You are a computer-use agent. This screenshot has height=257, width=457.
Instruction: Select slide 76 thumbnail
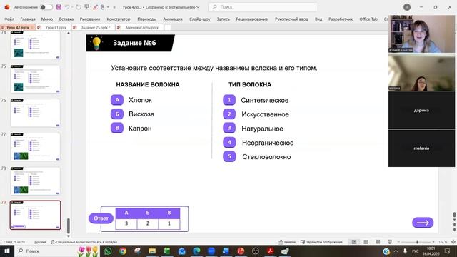coord(35,113)
